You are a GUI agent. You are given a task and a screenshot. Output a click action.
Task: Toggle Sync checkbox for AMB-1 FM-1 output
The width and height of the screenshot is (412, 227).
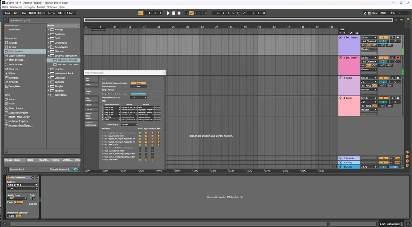(146, 160)
